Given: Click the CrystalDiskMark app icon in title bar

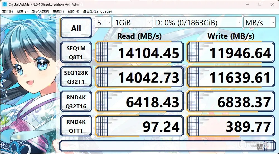Looking at the screenshot, I should click(5, 4).
